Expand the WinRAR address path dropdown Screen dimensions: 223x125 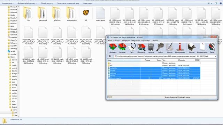click(215, 56)
